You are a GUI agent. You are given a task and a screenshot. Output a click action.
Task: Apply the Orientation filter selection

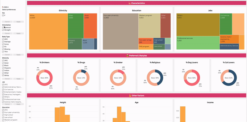click(x=19, y=33)
